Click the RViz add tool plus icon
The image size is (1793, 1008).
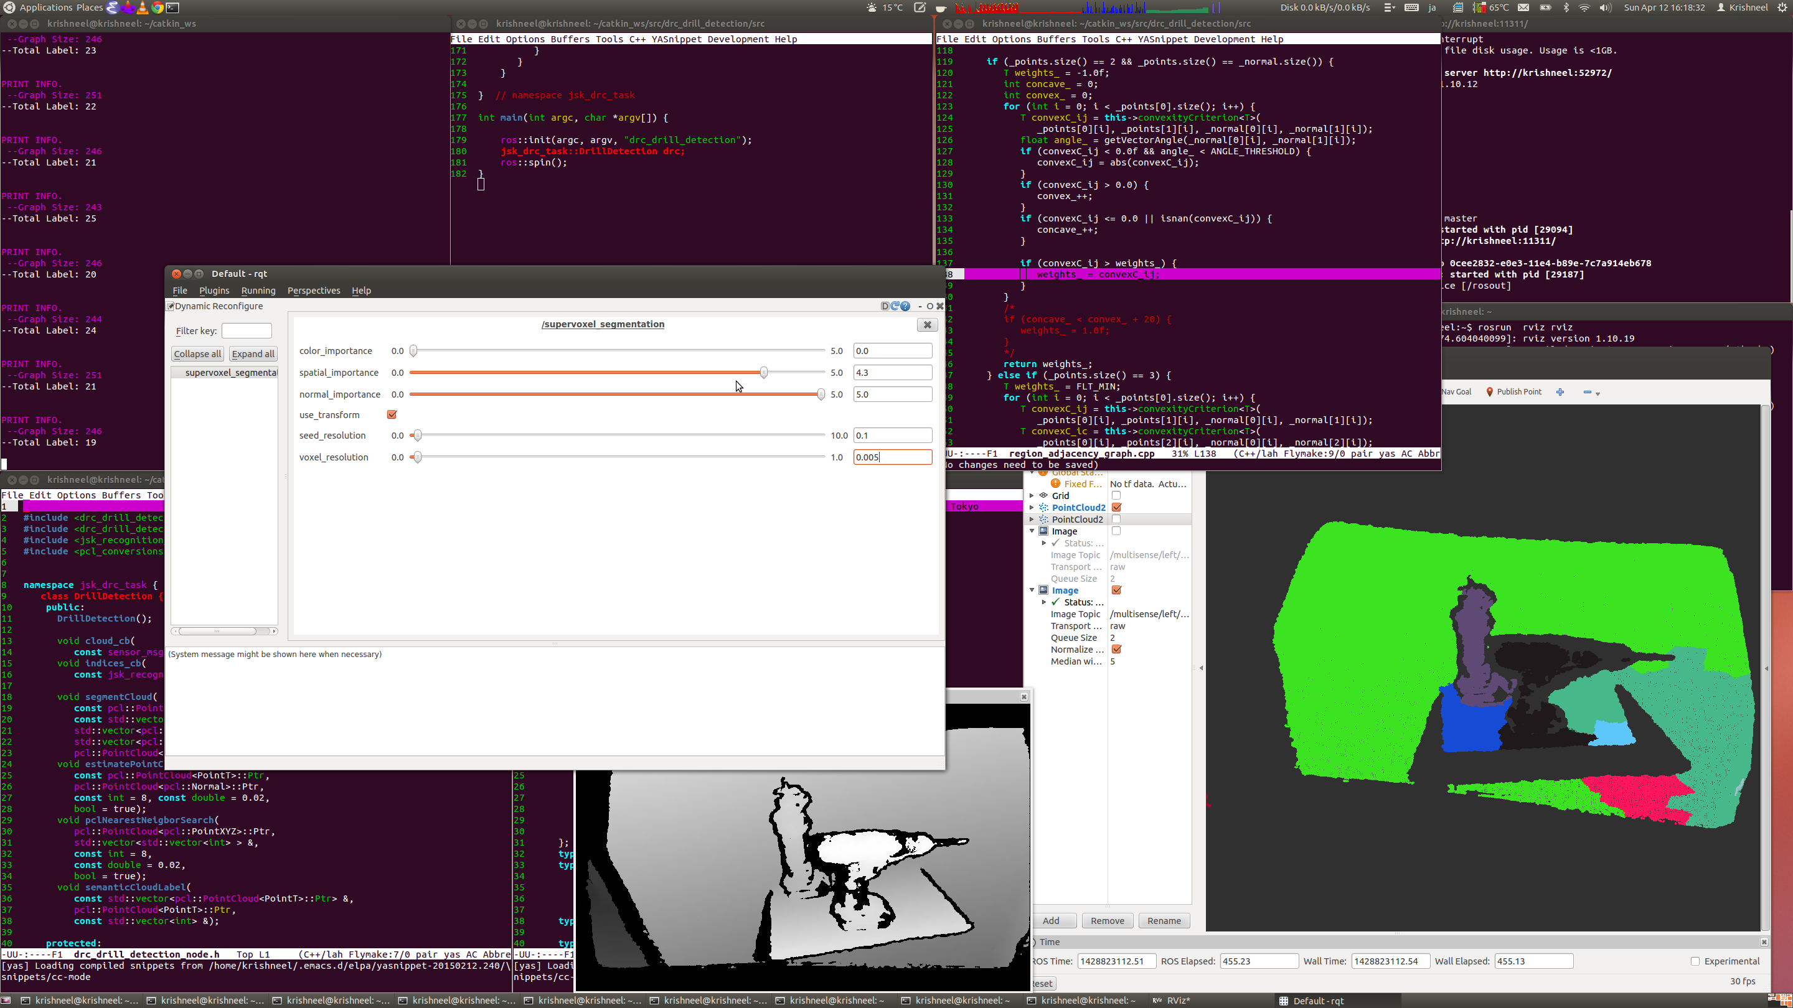point(1560,391)
